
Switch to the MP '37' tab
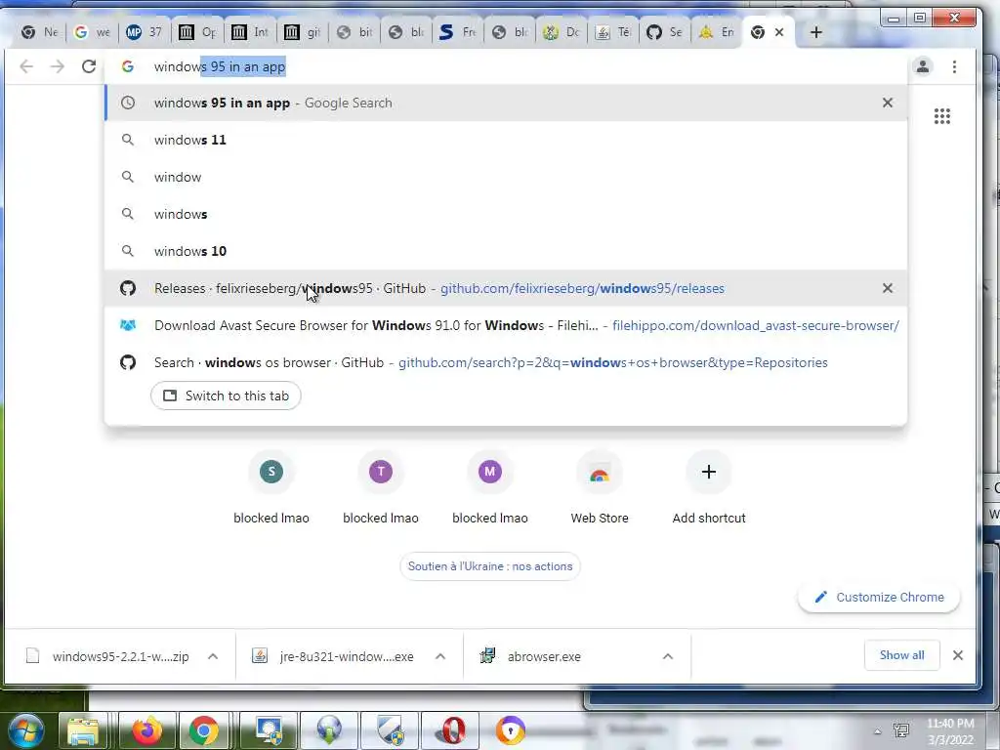click(x=145, y=32)
